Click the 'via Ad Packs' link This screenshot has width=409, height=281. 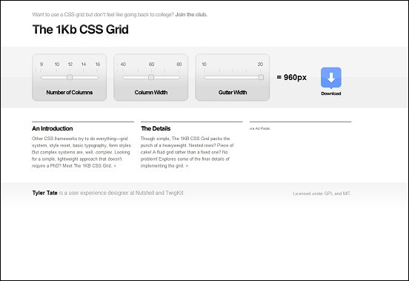(x=259, y=128)
